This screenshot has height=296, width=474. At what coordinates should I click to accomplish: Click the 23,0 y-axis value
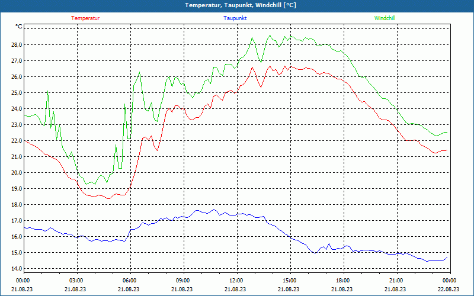coord(17,125)
